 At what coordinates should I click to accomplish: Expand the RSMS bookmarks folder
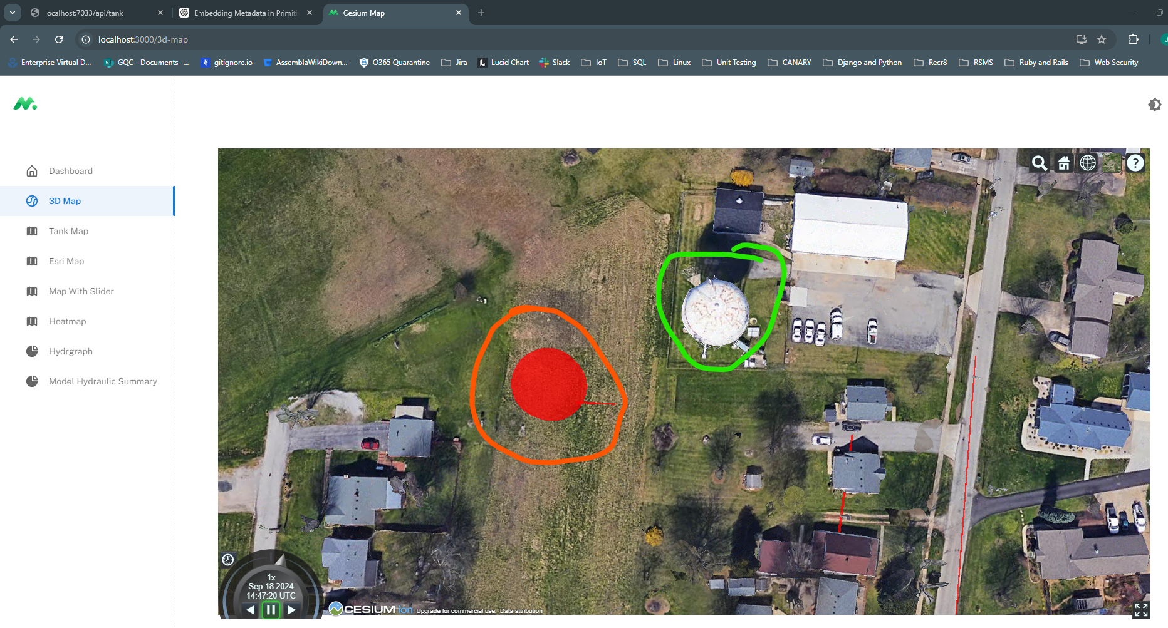(x=976, y=63)
